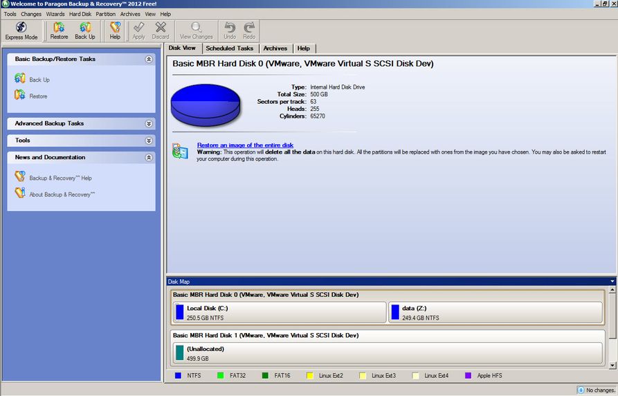Screen dimensions: 618x396
Task: Switch to the Archives tab
Action: pos(275,48)
